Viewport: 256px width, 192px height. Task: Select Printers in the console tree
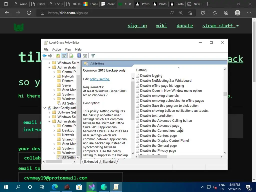pyautogui.click(x=68, y=81)
